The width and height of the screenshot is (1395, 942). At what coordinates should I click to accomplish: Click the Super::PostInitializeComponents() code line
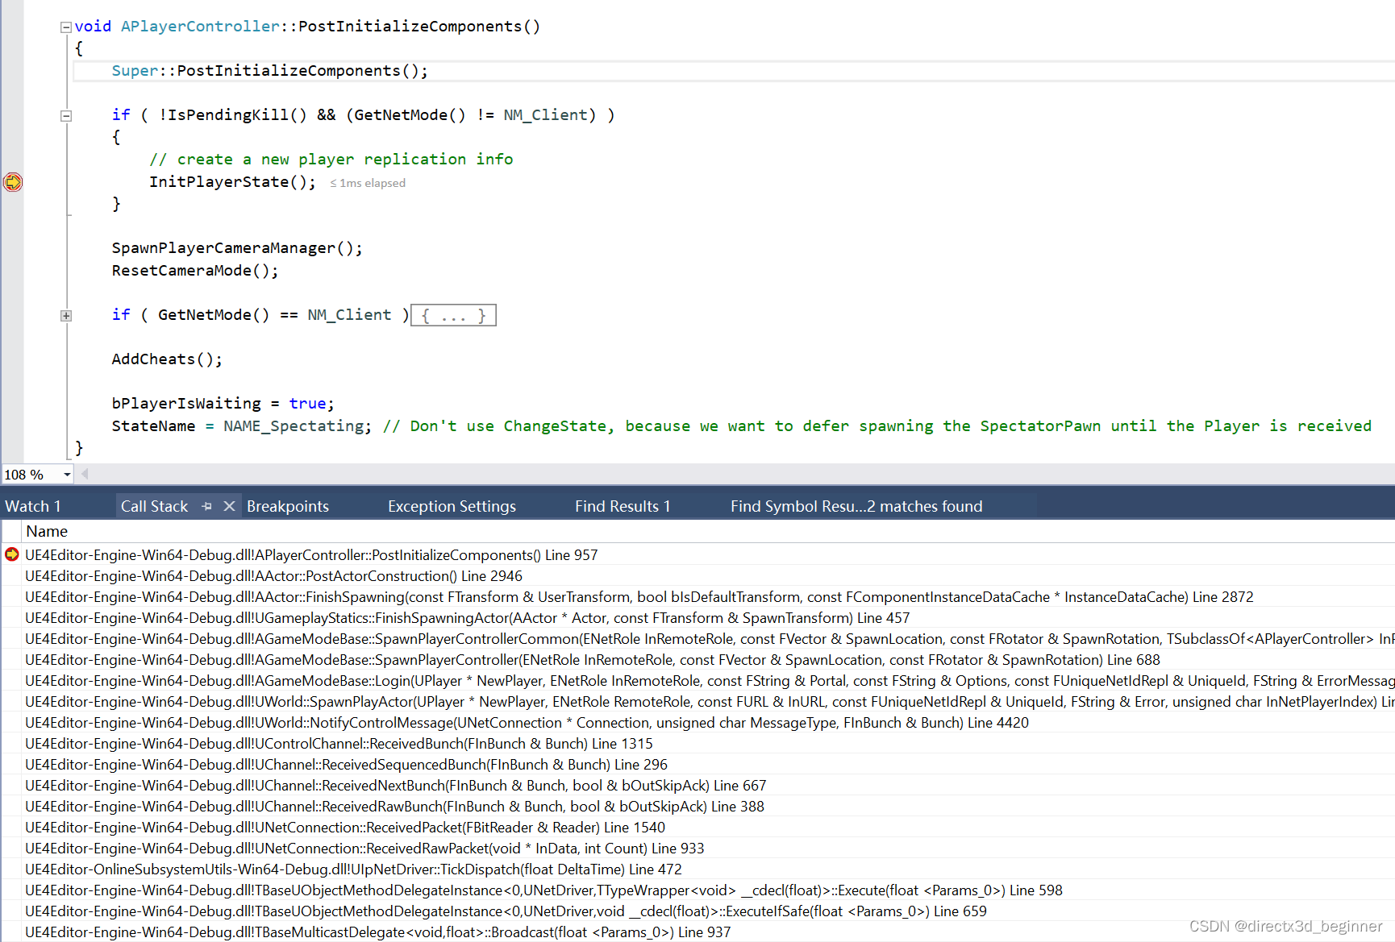269,71
